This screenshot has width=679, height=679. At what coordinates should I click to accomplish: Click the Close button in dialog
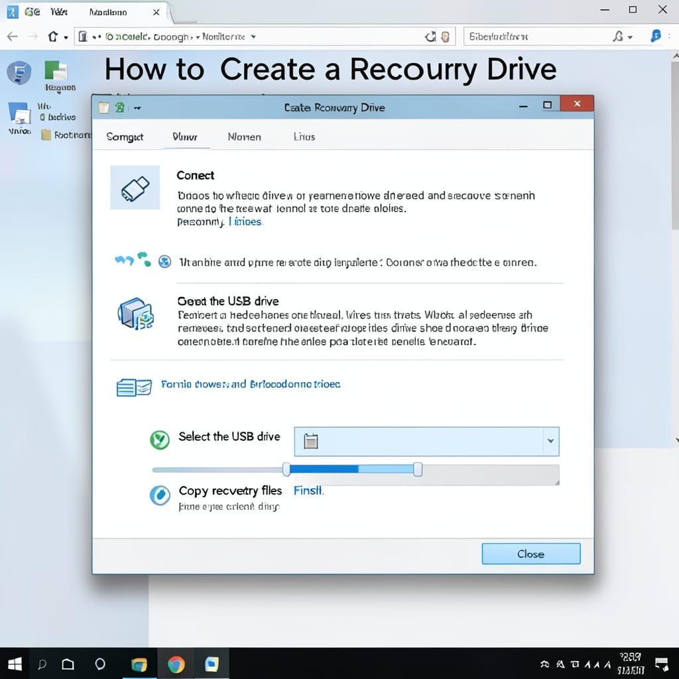click(x=531, y=554)
